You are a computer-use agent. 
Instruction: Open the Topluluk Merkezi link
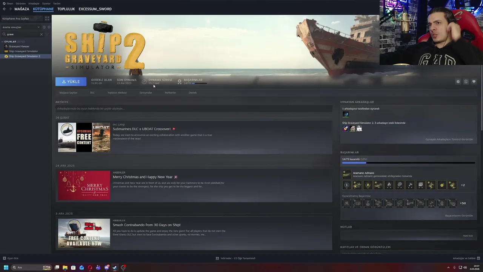(117, 93)
